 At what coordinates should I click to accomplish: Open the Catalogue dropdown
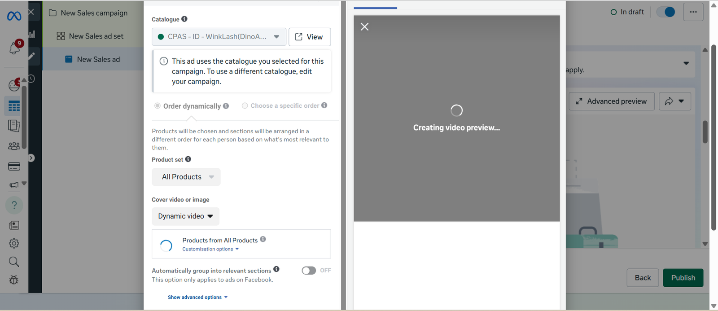tap(219, 37)
